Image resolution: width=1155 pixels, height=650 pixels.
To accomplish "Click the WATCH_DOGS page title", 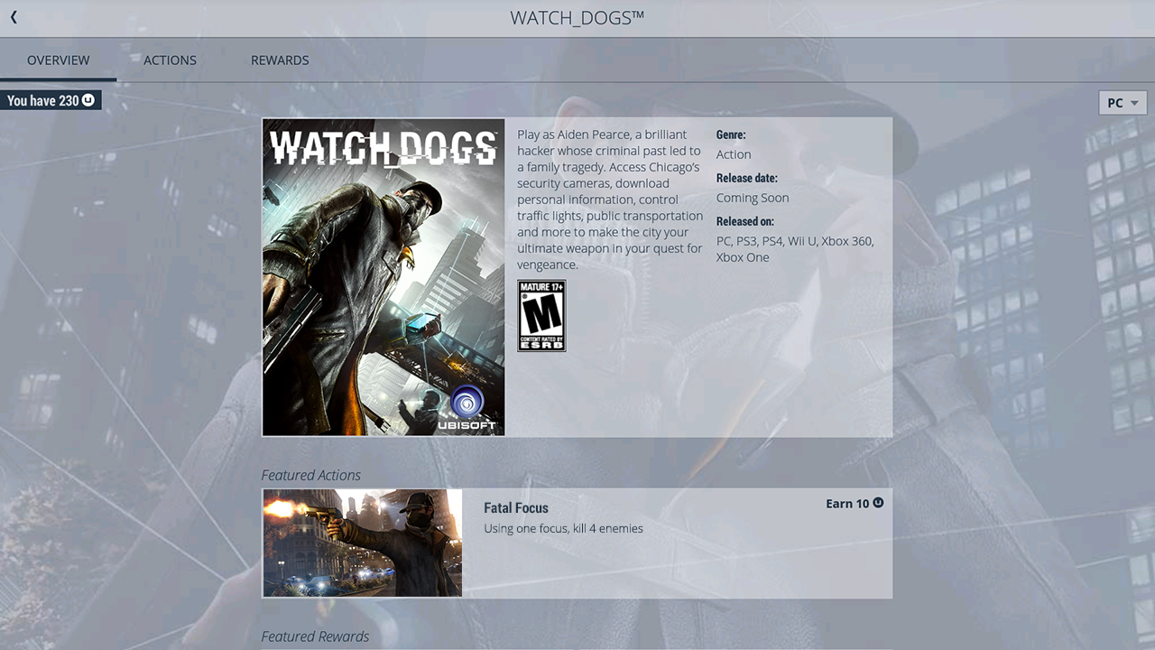I will (577, 18).
